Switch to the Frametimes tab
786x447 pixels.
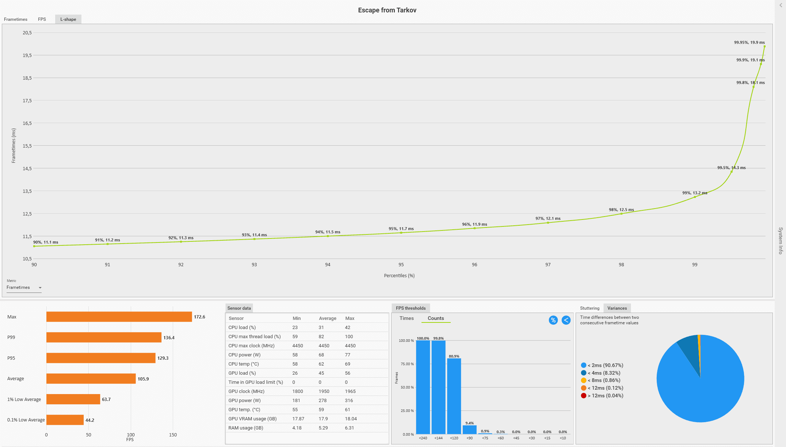point(15,19)
